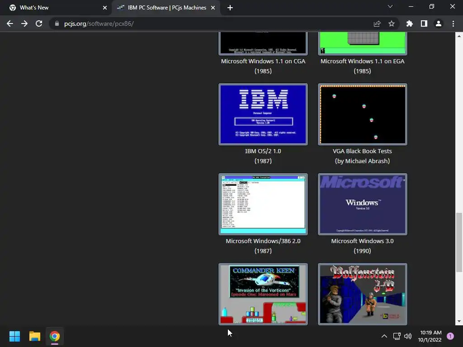Click the Microsoft Windows 1.1 on EGA caption

click(362, 61)
